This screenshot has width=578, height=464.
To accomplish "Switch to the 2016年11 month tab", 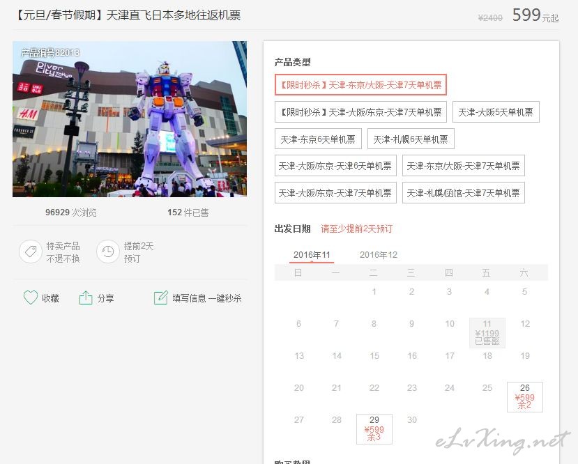I will click(312, 255).
